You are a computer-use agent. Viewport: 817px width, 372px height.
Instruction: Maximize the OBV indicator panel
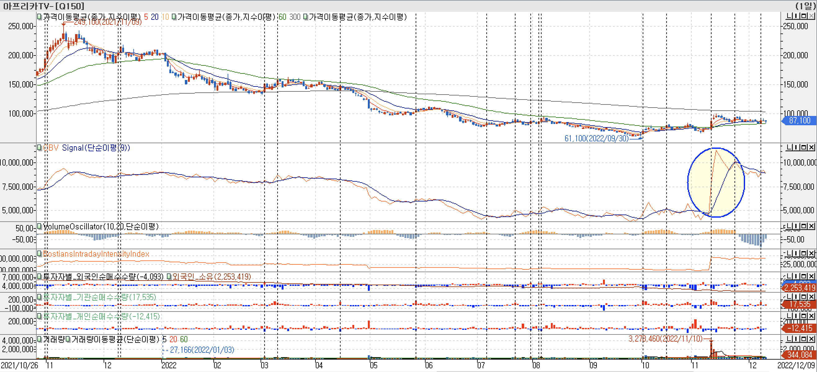point(804,147)
